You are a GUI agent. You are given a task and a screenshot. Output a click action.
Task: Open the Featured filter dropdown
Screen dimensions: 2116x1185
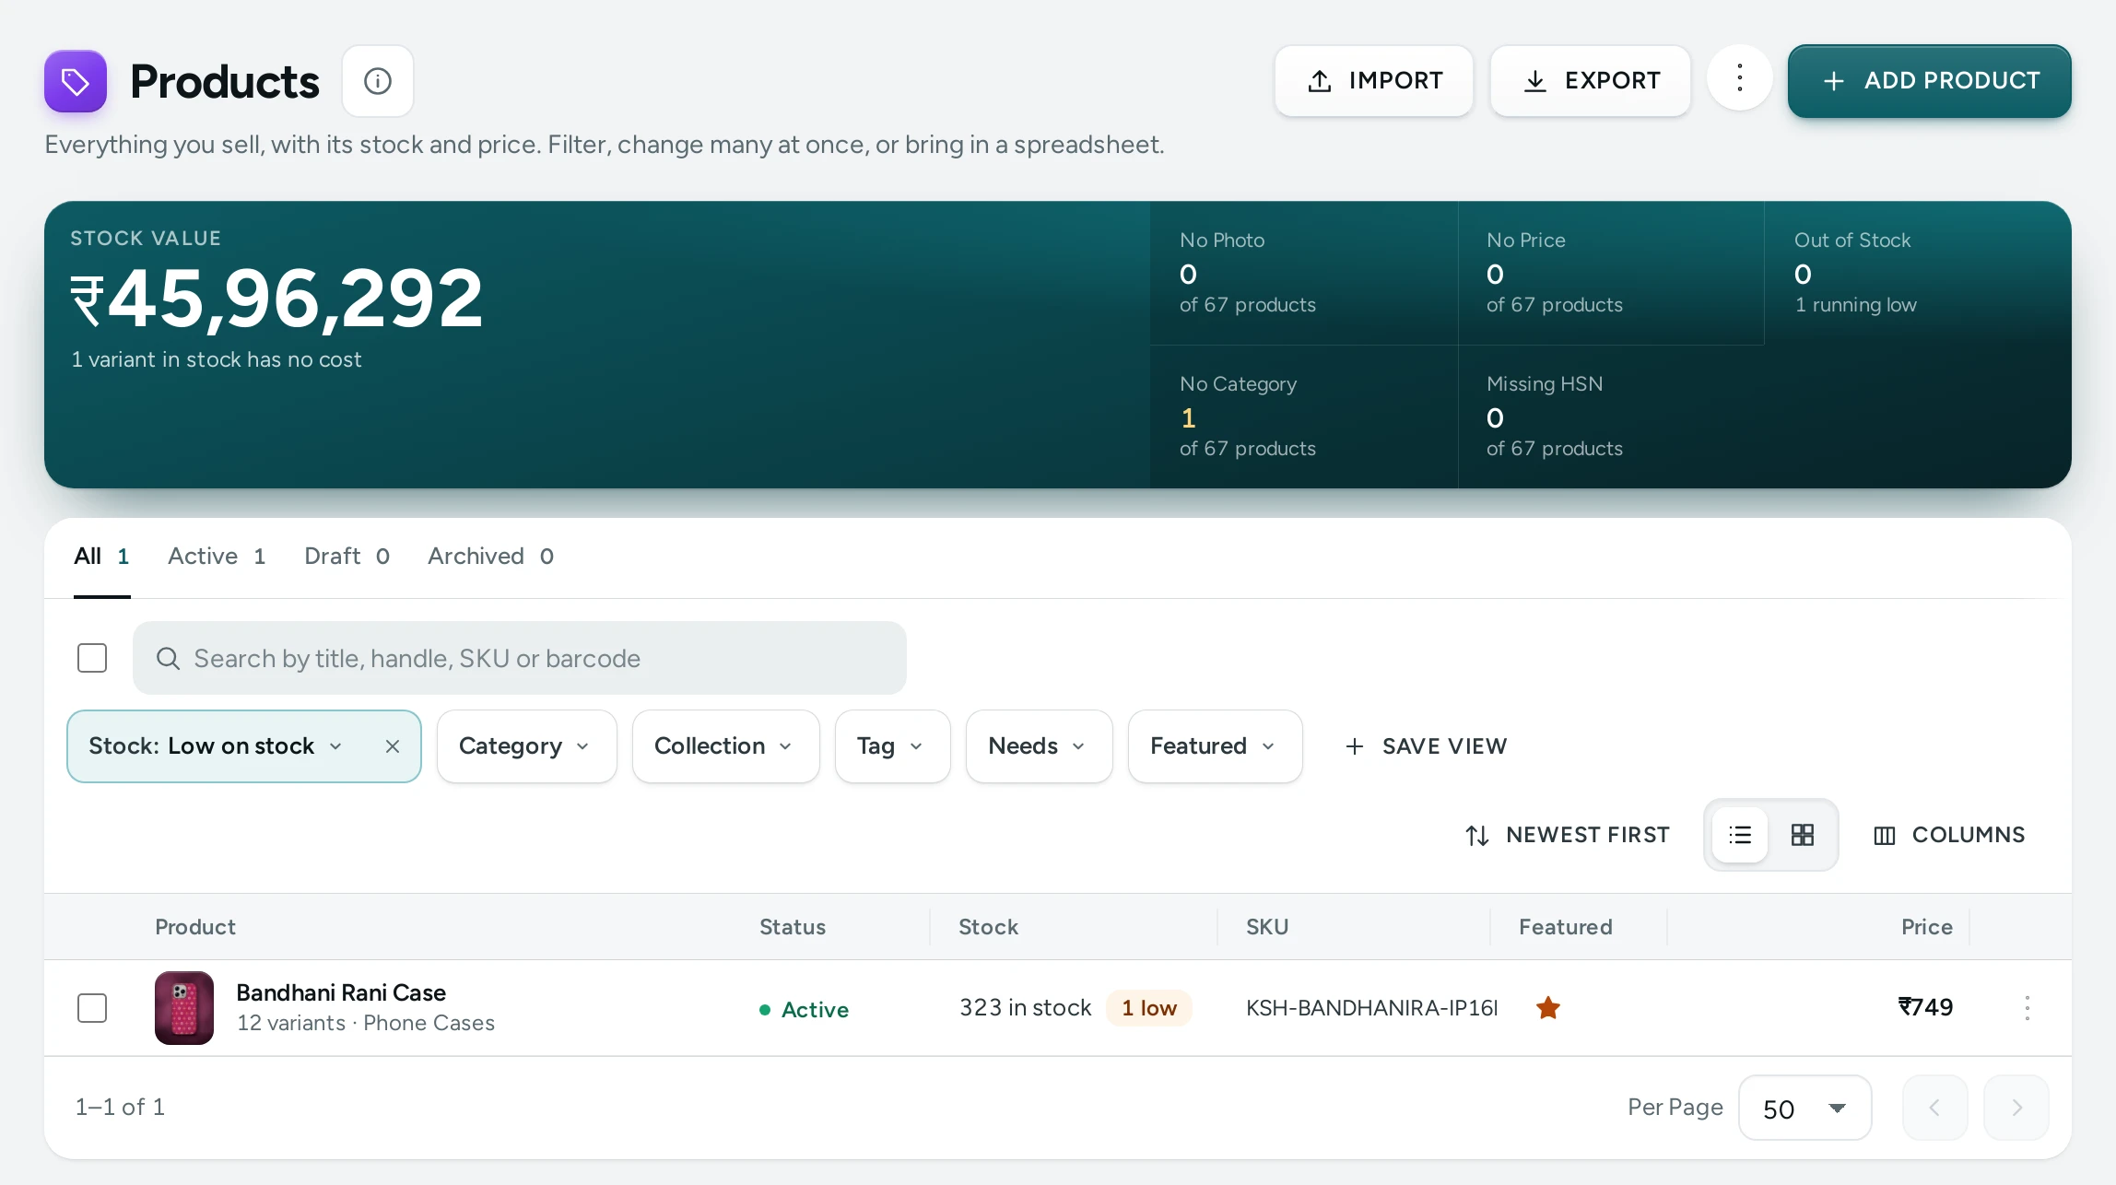point(1215,746)
